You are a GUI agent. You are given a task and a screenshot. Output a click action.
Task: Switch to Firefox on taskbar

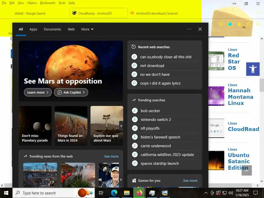[x=139, y=193]
